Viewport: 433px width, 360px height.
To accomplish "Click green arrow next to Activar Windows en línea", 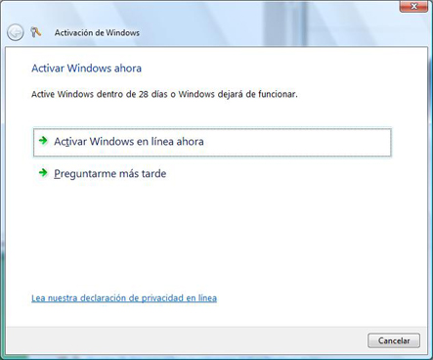I will (x=43, y=141).
